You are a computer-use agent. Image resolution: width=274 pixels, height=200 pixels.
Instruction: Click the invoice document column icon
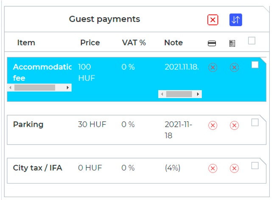pos(232,43)
